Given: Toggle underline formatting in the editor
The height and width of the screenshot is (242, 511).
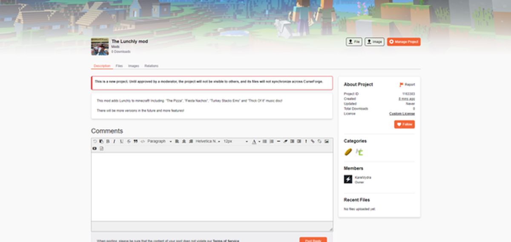Looking at the screenshot, I should pos(121,141).
